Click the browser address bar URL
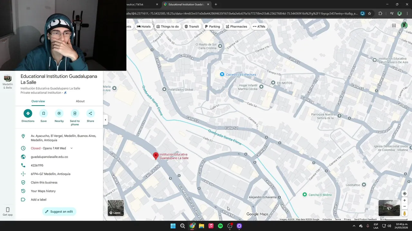This screenshot has width=412, height=231. point(242,13)
